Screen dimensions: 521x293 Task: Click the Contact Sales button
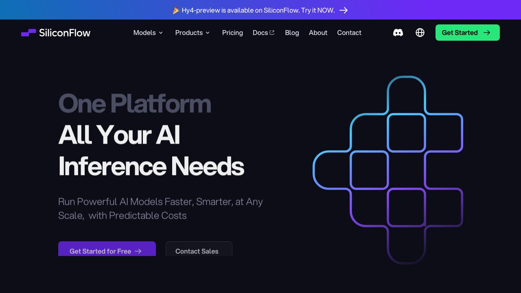pyautogui.click(x=199, y=249)
